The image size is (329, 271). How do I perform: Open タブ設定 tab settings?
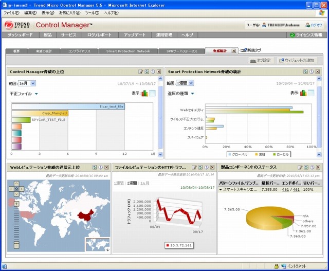[261, 61]
